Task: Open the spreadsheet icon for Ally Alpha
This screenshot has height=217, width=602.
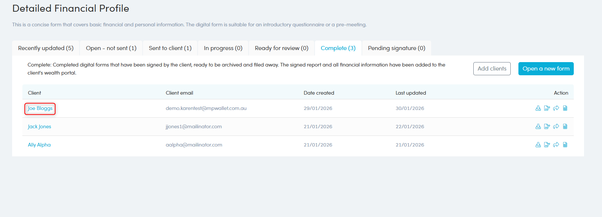Action: (565, 145)
